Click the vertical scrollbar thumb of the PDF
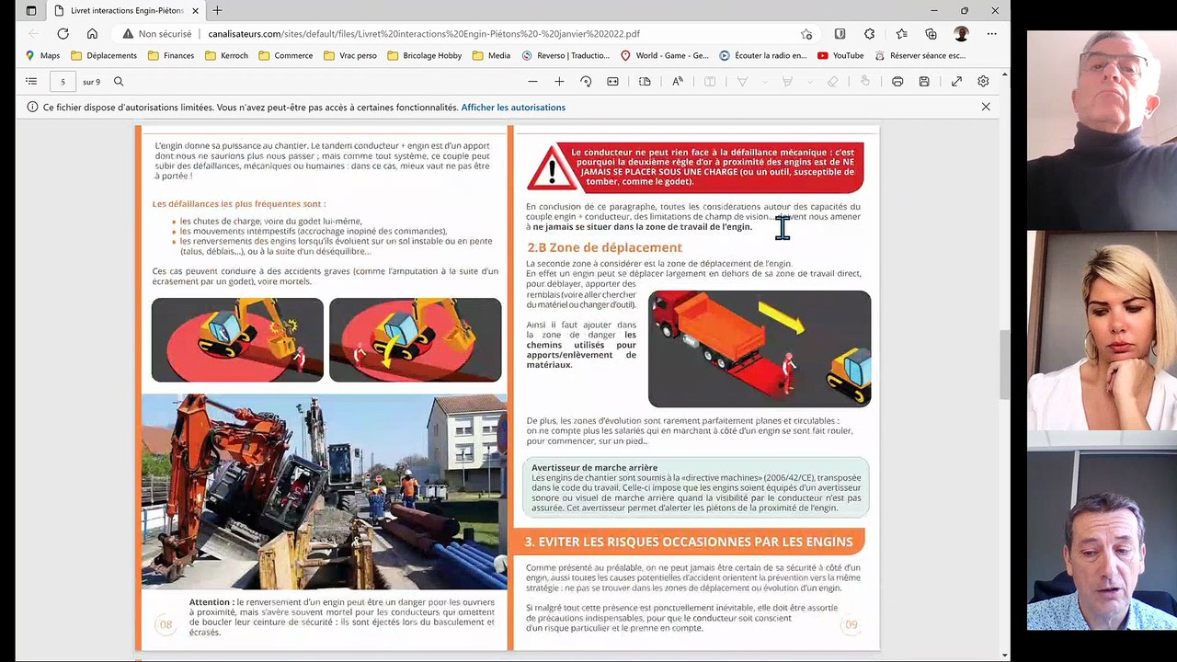The image size is (1177, 662). pos(1005,364)
